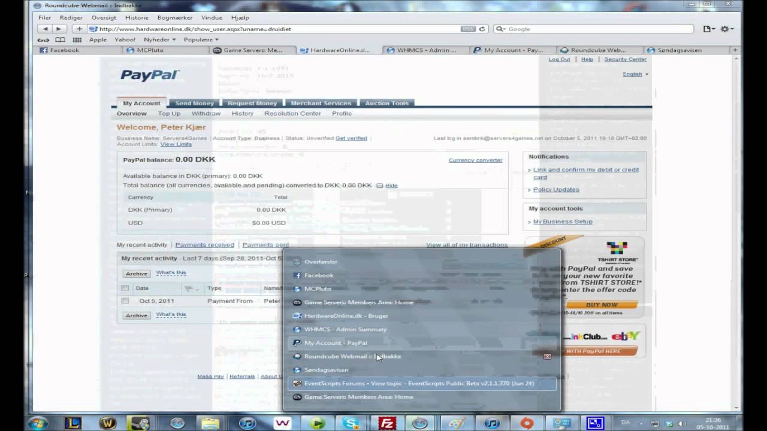Open the Paint palette taskbar icon
The width and height of the screenshot is (767, 431).
457,423
